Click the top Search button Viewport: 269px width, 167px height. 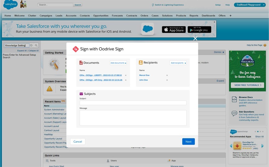78,5
